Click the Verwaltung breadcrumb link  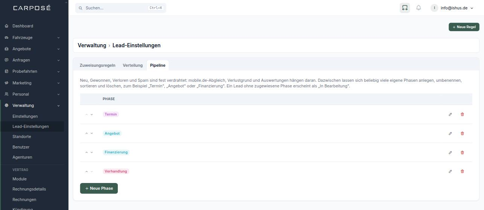pyautogui.click(x=92, y=45)
